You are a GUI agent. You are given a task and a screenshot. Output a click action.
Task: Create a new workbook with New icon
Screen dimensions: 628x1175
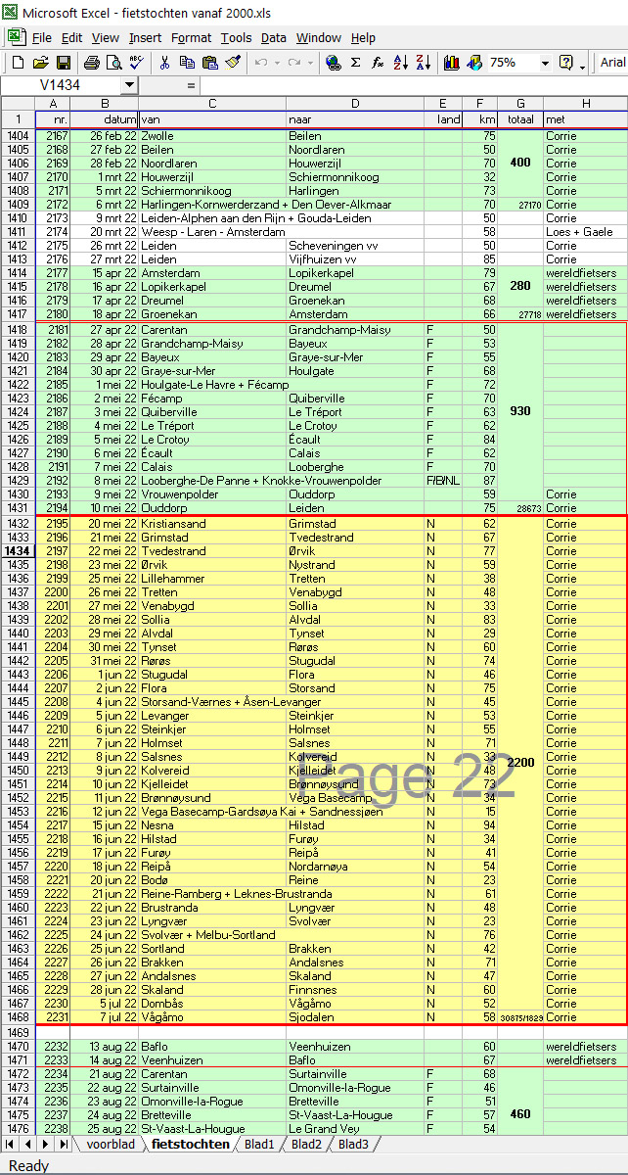[18, 63]
